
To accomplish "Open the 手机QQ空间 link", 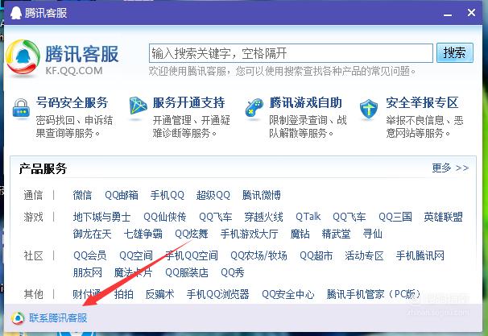I will (x=192, y=255).
